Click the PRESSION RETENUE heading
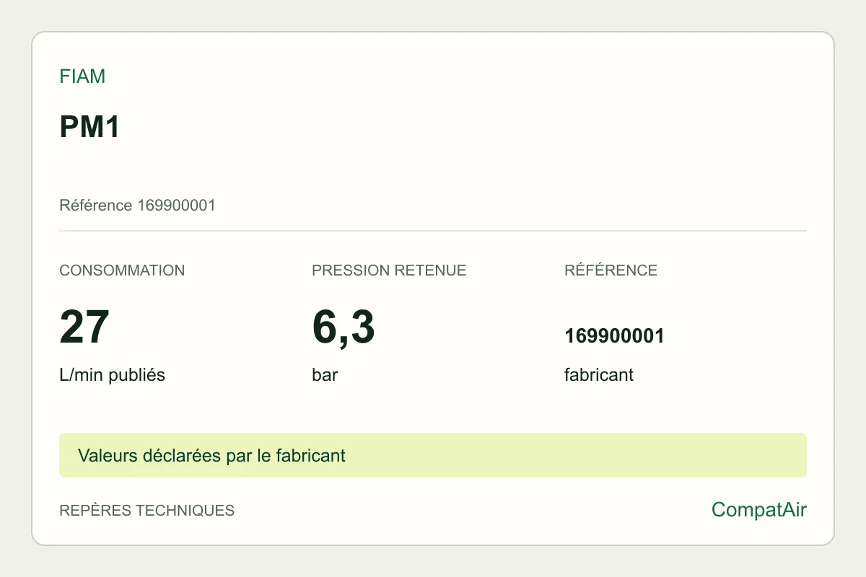 pyautogui.click(x=389, y=270)
